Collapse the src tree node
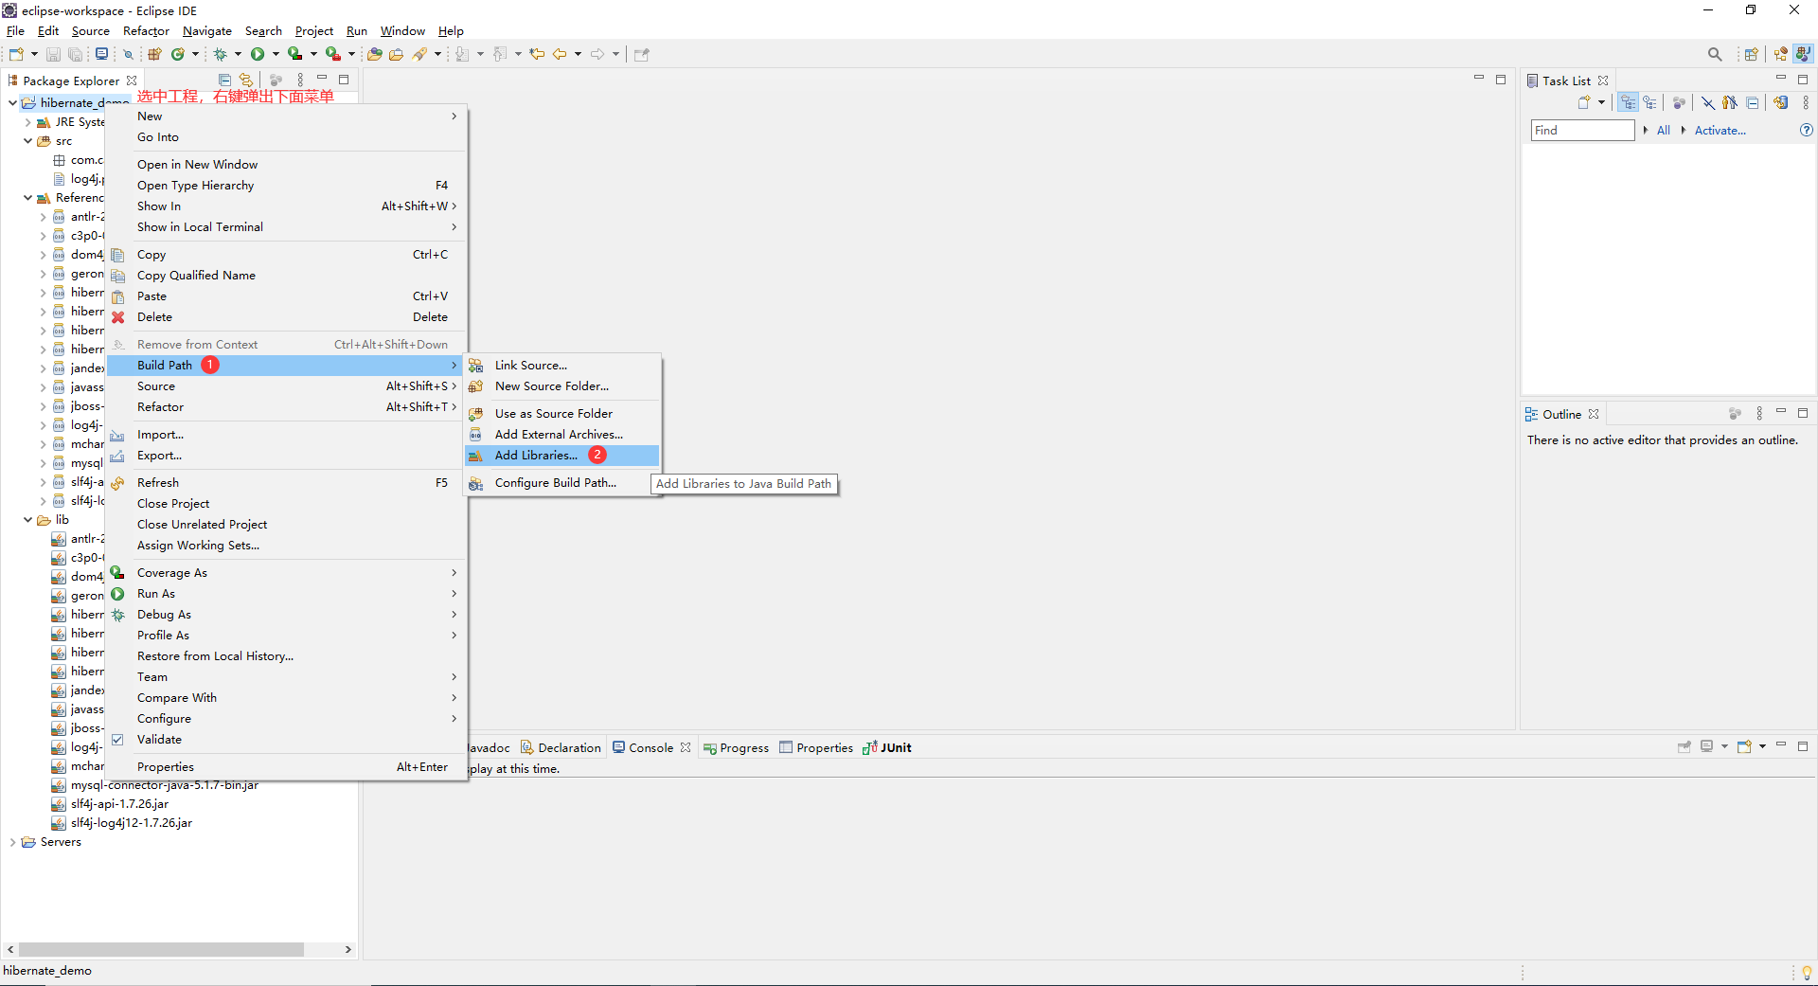 pyautogui.click(x=27, y=141)
